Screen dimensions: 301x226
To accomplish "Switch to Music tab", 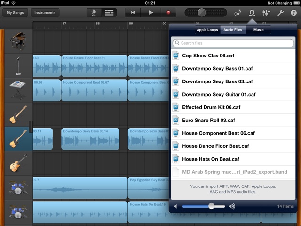I will 258,30.
